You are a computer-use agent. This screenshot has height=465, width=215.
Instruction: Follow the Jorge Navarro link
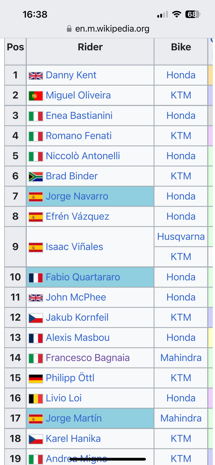(x=77, y=196)
